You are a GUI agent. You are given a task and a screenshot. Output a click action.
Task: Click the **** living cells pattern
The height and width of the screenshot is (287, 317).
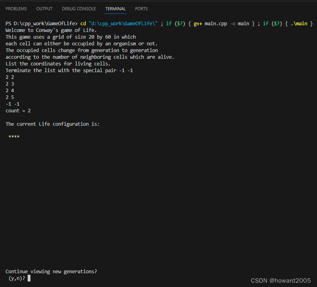pyautogui.click(x=14, y=137)
